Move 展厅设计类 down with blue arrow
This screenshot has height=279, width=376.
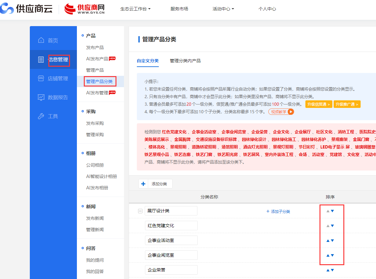pyautogui.click(x=332, y=211)
